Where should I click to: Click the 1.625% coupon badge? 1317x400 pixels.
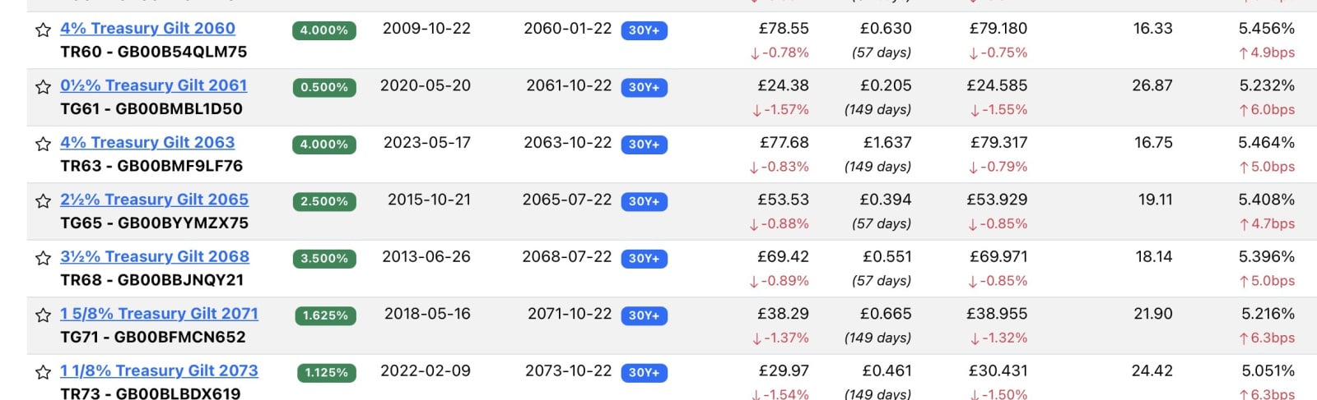pyautogui.click(x=325, y=315)
